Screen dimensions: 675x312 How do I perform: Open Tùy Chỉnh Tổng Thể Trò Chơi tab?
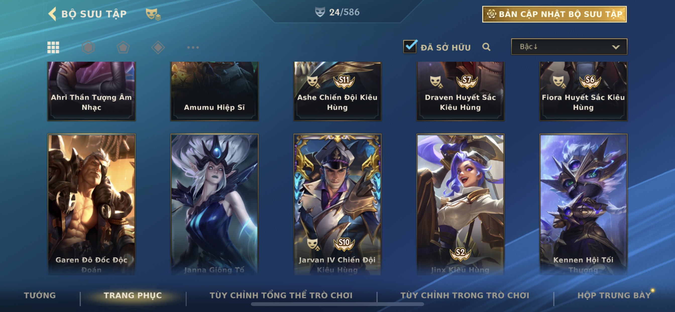point(281,295)
